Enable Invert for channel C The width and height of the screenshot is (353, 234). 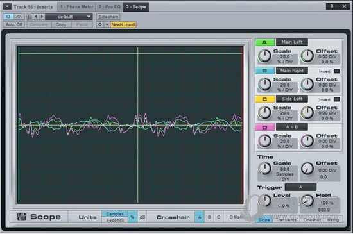click(336, 99)
